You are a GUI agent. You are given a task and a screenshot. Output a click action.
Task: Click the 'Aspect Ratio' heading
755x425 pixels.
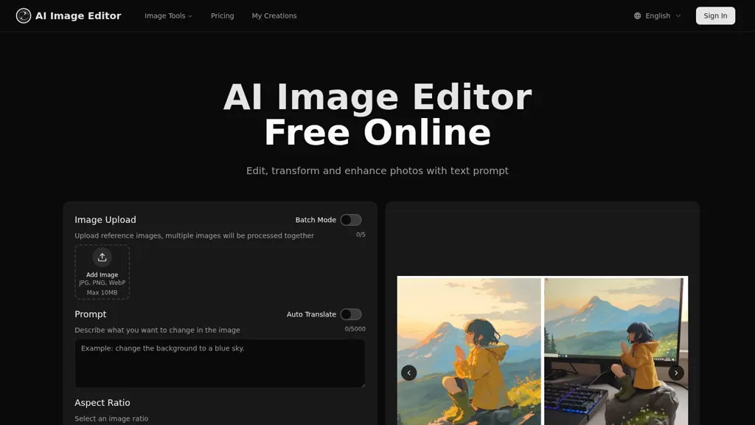102,402
